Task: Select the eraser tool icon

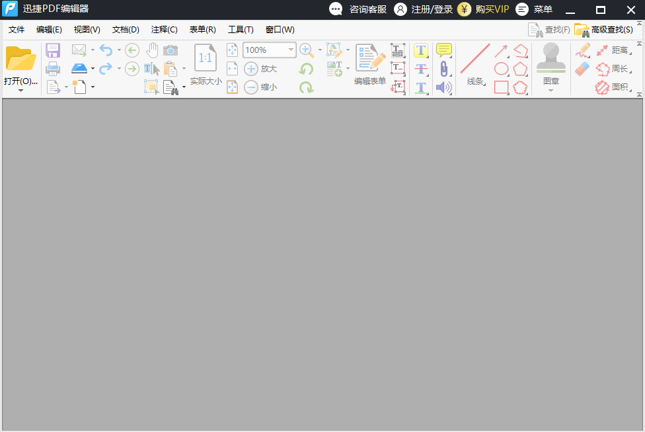Action: point(582,69)
